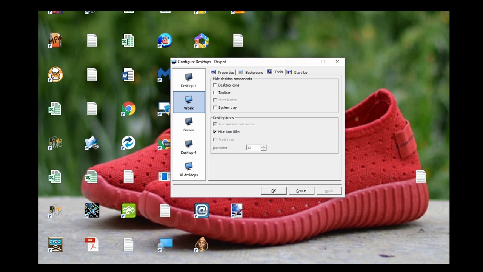Select the Games desktop icon
This screenshot has height=272, width=483.
[x=189, y=125]
